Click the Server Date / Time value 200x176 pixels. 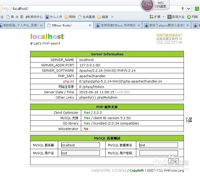coord(104,92)
